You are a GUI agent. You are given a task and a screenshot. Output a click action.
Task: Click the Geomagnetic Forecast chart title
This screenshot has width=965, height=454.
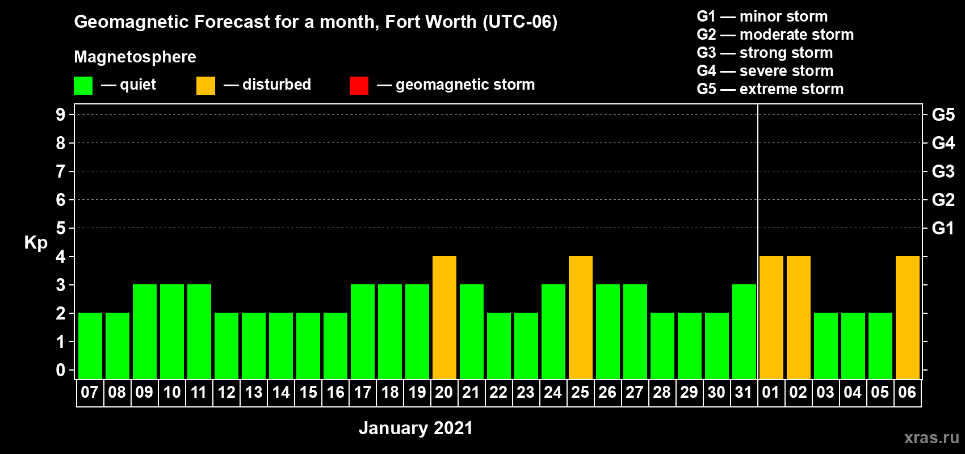pos(316,22)
